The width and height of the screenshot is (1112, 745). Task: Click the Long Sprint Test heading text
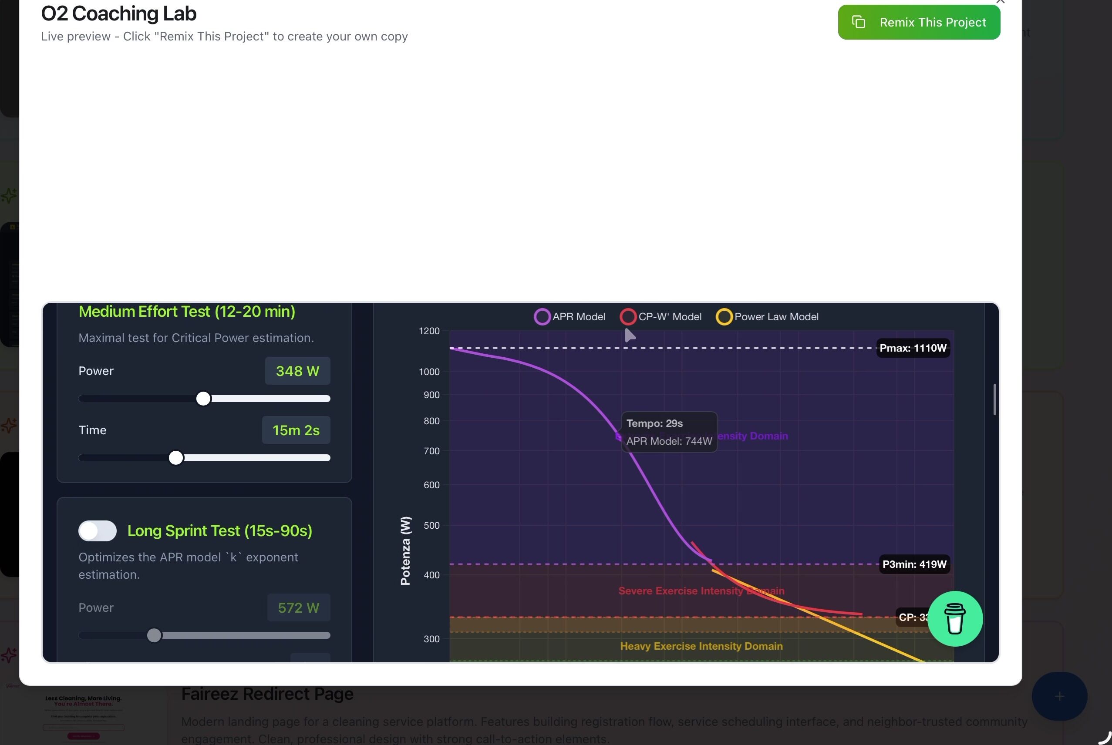219,530
